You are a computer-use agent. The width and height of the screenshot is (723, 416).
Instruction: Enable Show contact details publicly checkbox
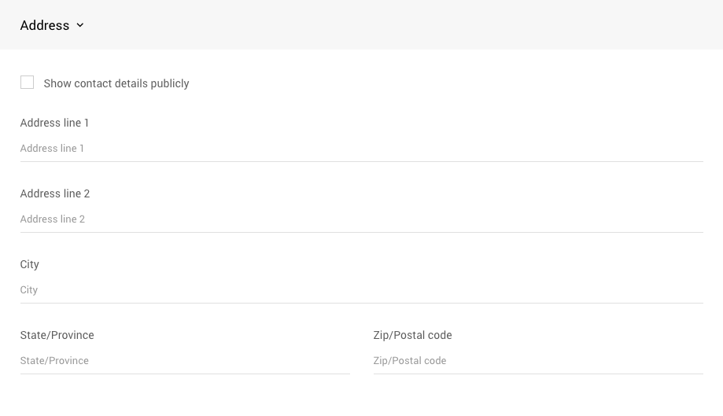coord(28,83)
